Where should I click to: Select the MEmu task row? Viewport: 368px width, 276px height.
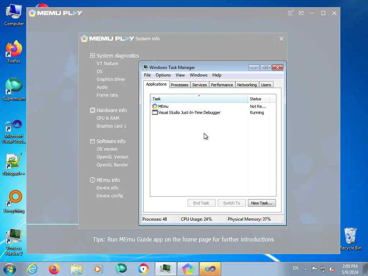click(213, 106)
